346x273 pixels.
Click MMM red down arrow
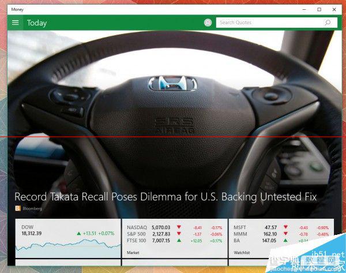285,234
